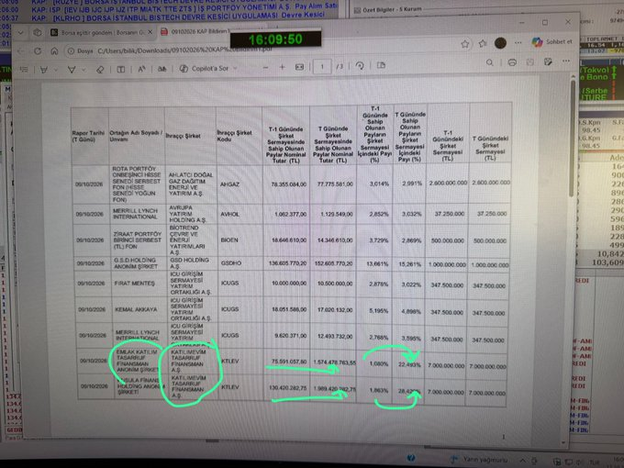624x468 pixels.
Task: Click the browser Home icon
Action: pos(54,51)
